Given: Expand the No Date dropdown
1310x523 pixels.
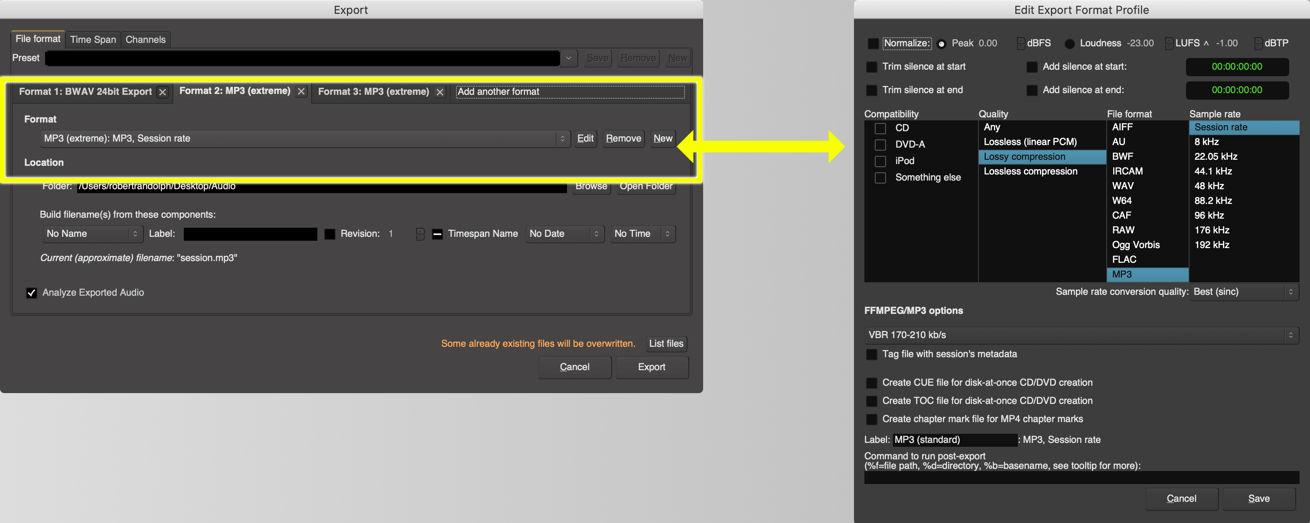Looking at the screenshot, I should 564,233.
